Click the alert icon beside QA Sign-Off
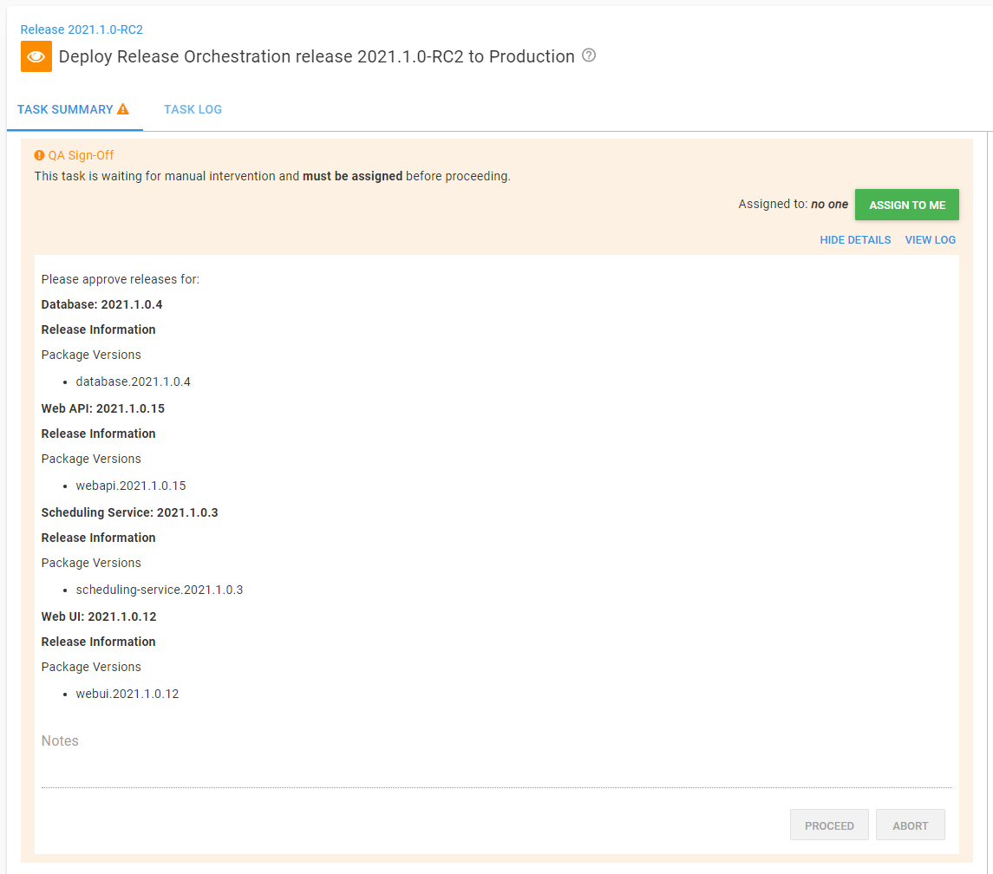Image resolution: width=993 pixels, height=874 pixels. [38, 155]
